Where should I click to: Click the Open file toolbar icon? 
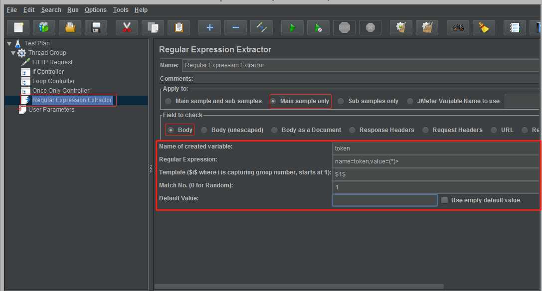(70, 27)
